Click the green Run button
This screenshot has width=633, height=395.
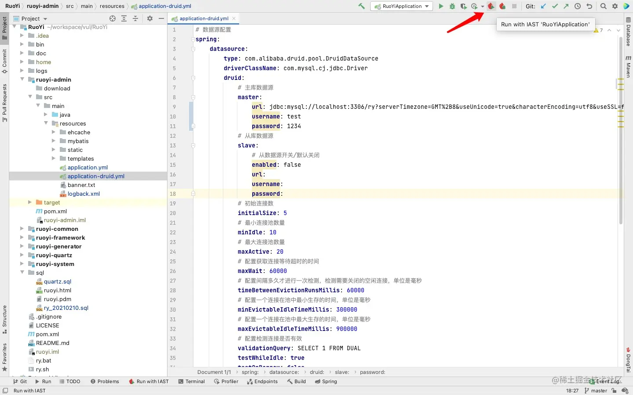pos(441,6)
